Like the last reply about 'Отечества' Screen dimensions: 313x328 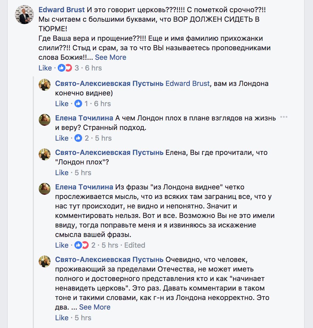pyautogui.click(x=62, y=318)
